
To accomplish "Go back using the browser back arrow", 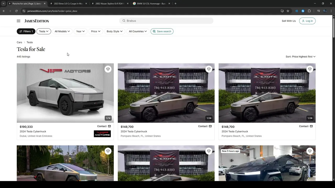I will (x=4, y=11).
